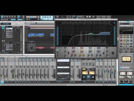Click the ProChannel compressor VU meter

pos(126,59)
